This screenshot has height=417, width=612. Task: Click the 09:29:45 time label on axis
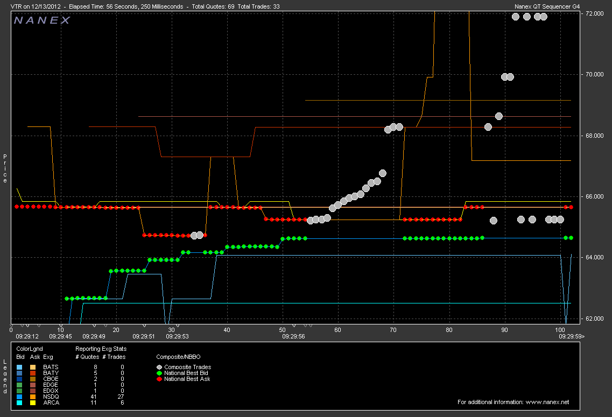click(x=60, y=337)
